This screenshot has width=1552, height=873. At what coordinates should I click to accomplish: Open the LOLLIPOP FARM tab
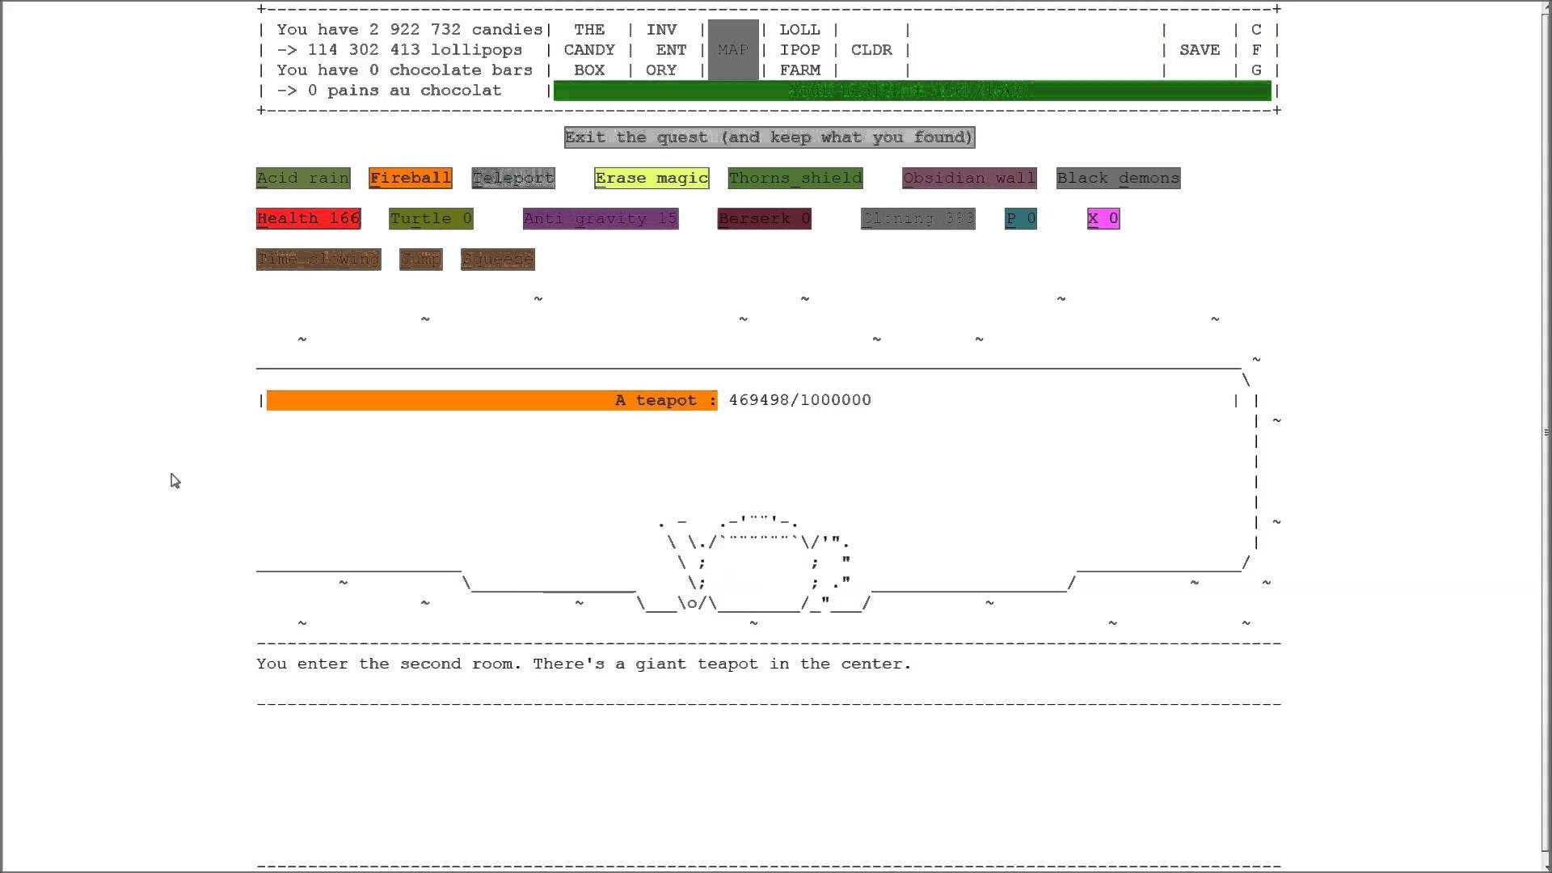tap(799, 50)
